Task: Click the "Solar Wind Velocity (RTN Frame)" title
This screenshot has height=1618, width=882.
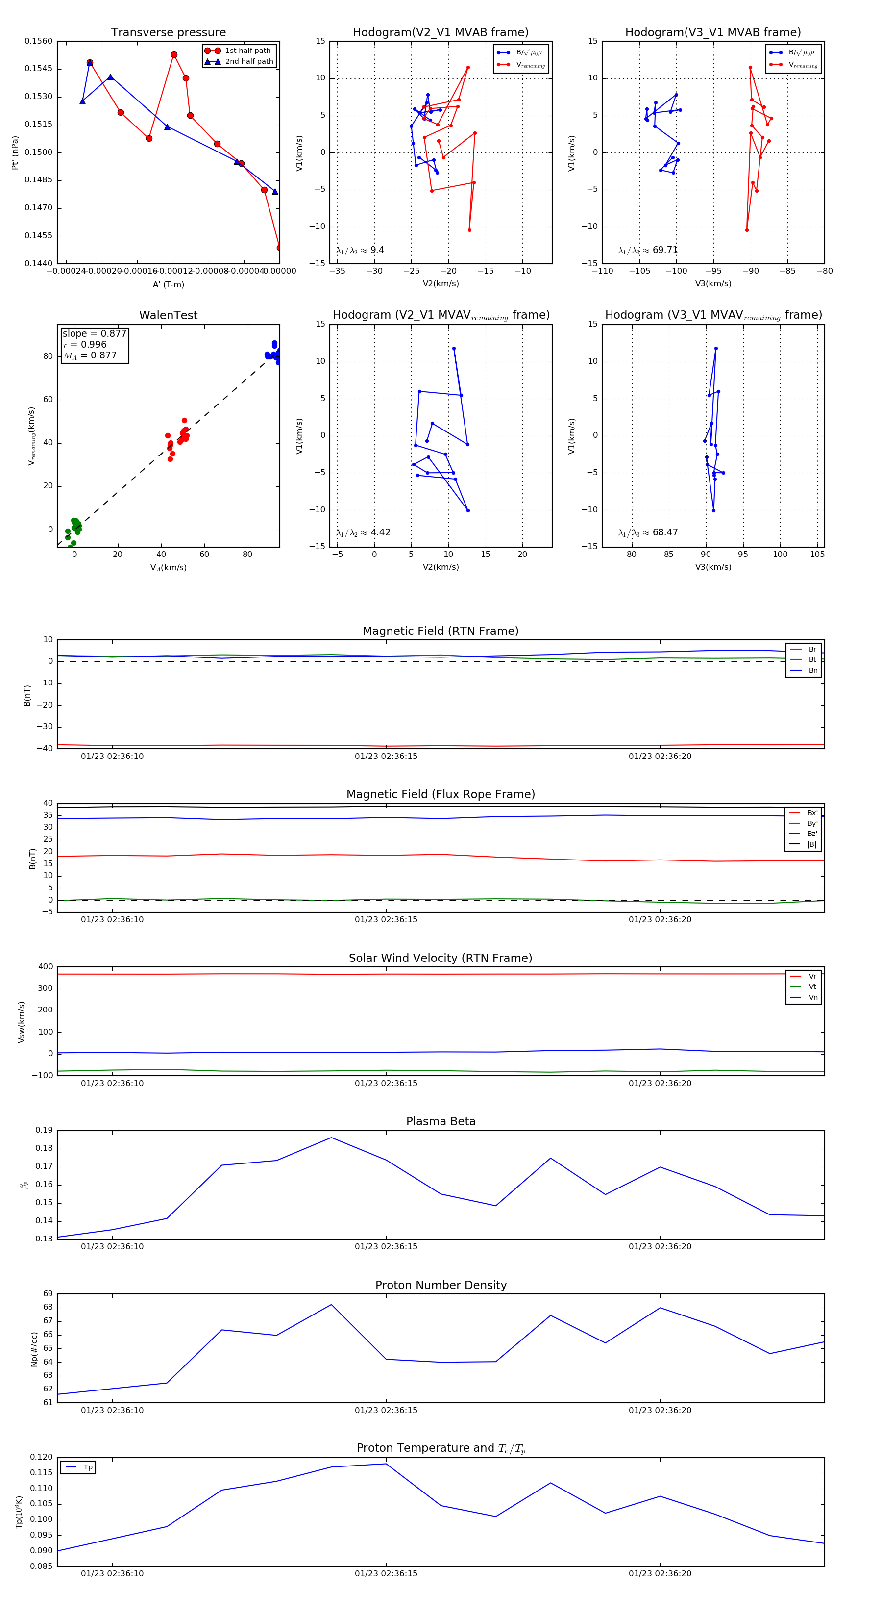Action: pyautogui.click(x=441, y=959)
